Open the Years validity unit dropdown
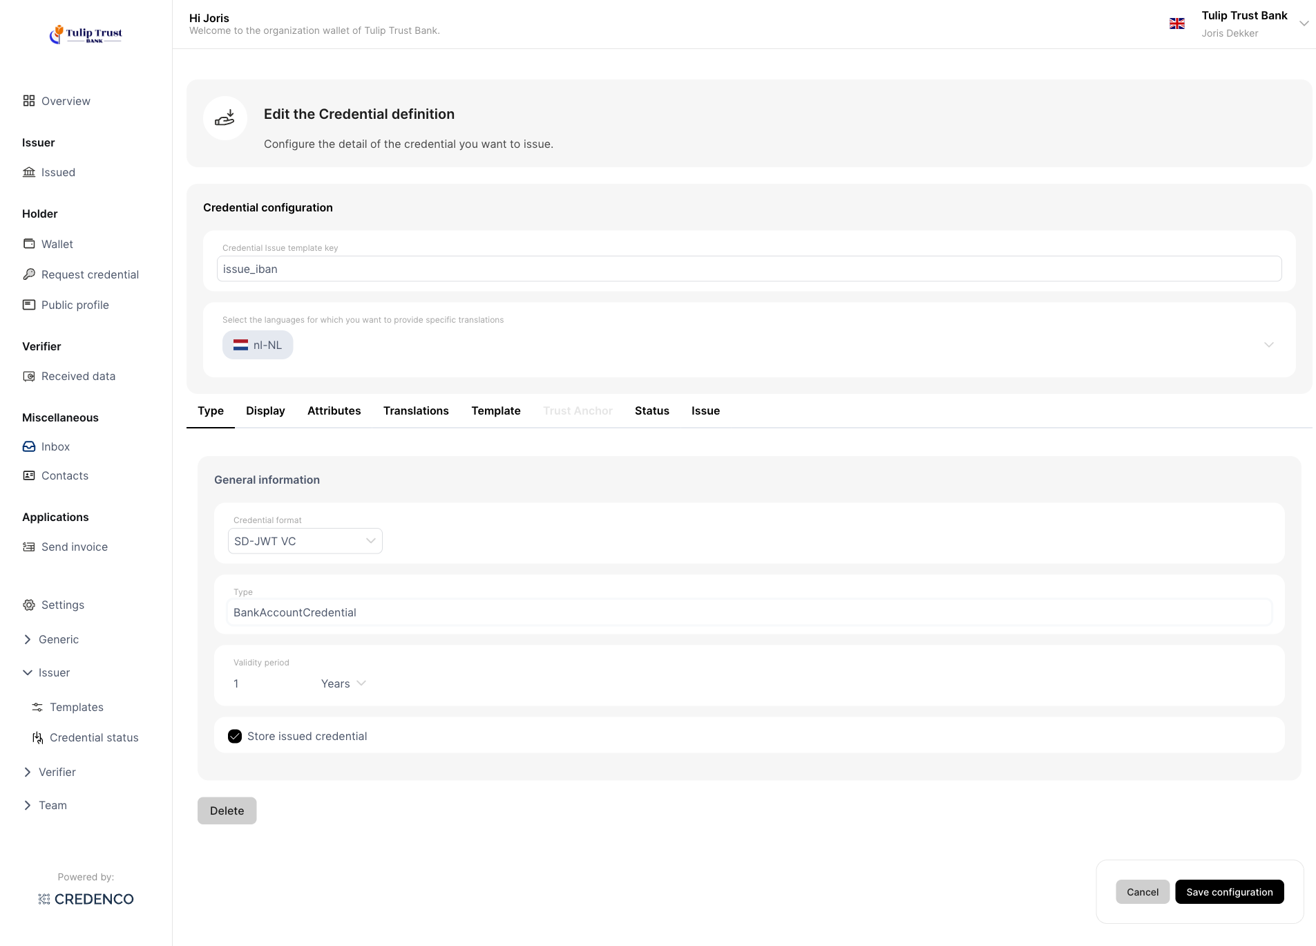 pyautogui.click(x=343, y=683)
